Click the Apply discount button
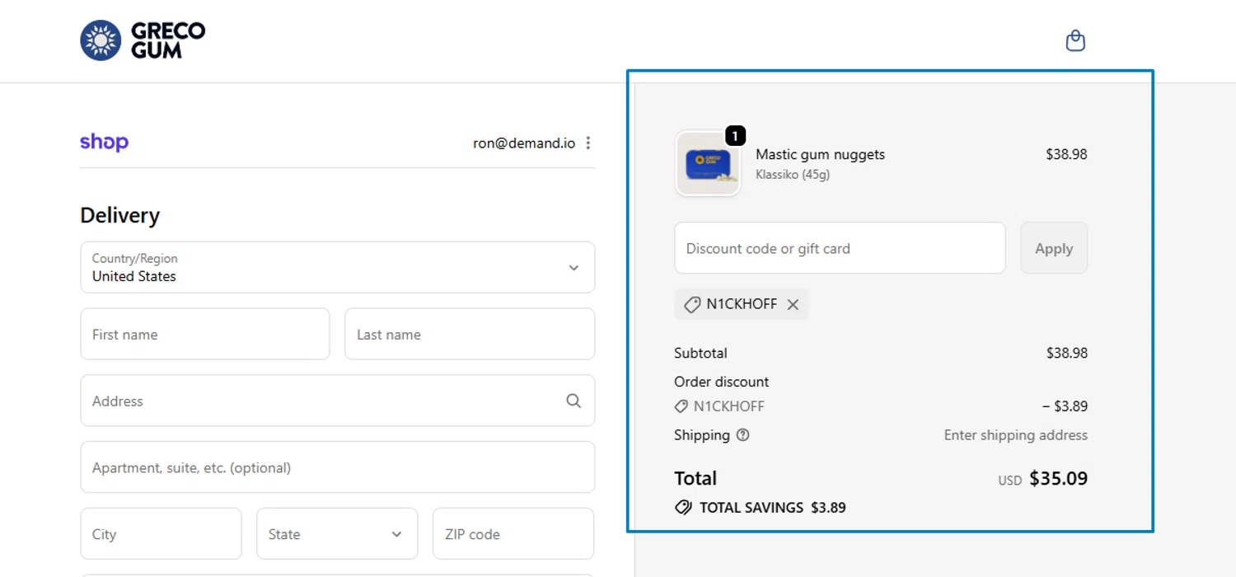 (x=1054, y=248)
